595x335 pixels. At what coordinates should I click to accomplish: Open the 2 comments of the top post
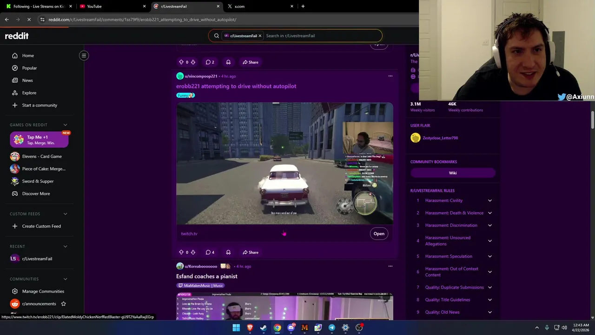(x=210, y=62)
